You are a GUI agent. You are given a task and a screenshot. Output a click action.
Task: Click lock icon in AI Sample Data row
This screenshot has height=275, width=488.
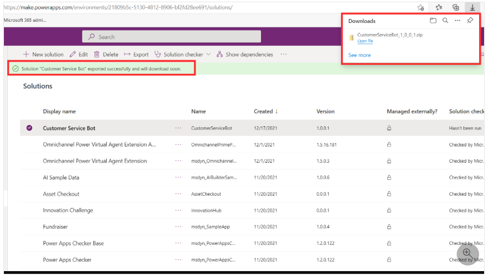[389, 177]
